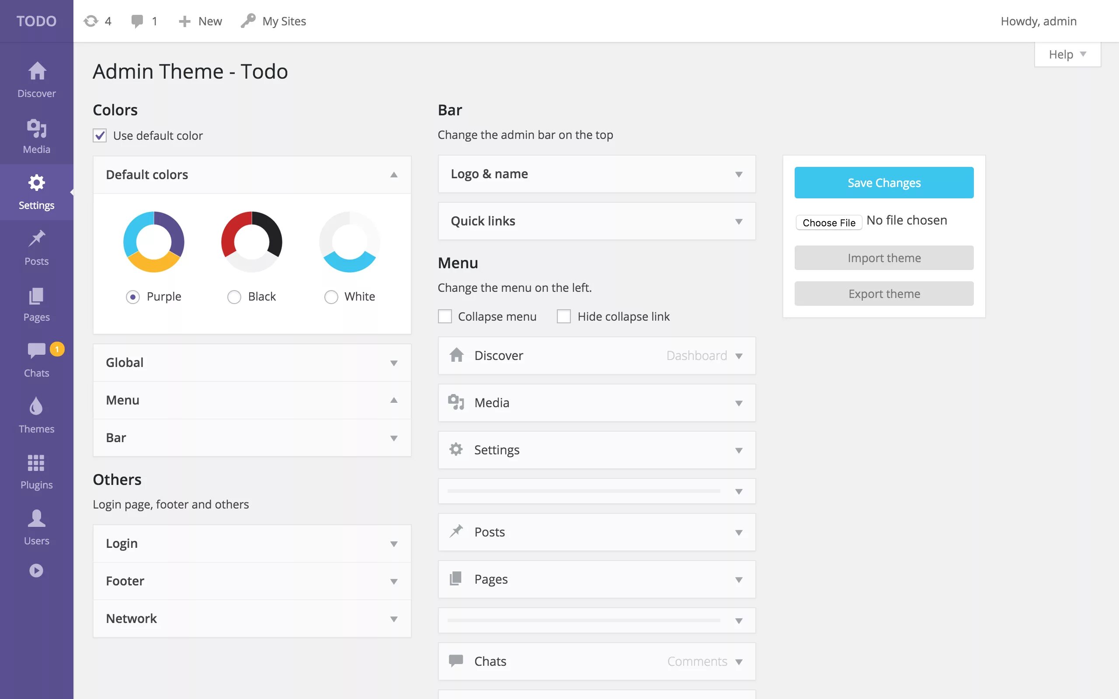The height and width of the screenshot is (699, 1119).
Task: Expand the Global colors section
Action: click(251, 363)
